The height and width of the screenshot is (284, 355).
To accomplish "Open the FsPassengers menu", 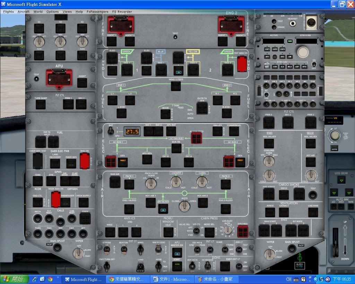I will click(x=97, y=11).
